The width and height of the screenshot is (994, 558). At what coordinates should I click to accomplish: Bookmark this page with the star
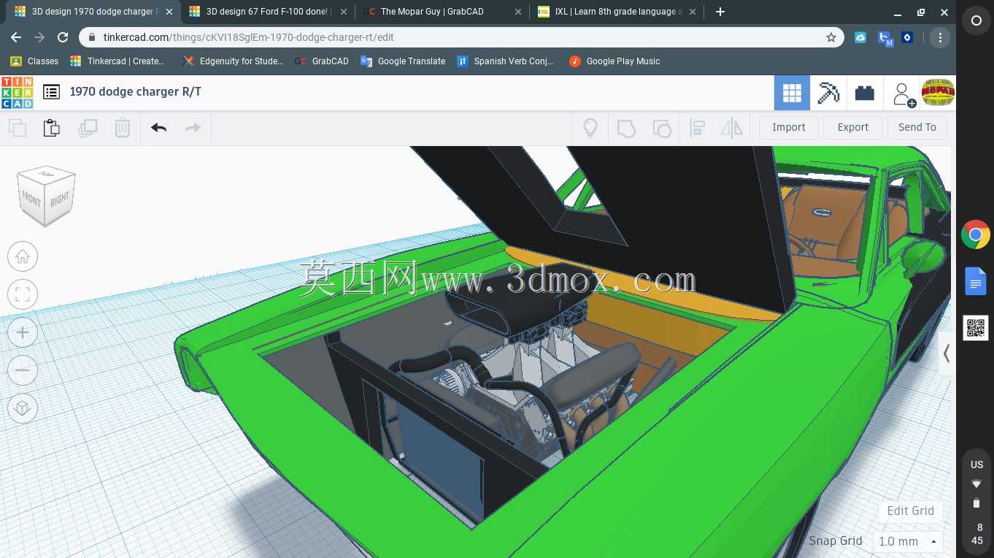pos(831,37)
